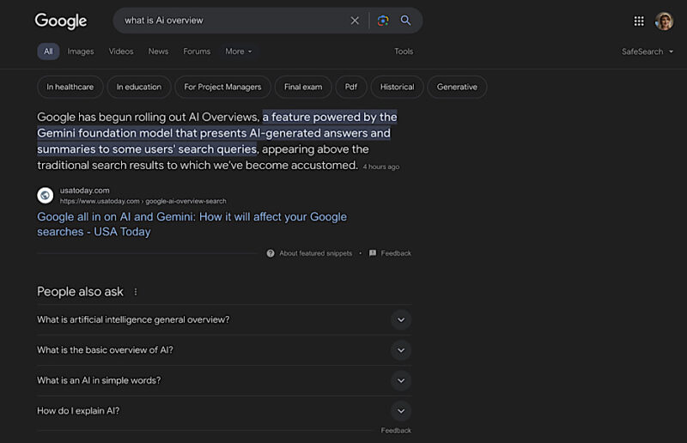Open About featured snippets link
Viewport: 687px width, 443px height.
tap(316, 253)
